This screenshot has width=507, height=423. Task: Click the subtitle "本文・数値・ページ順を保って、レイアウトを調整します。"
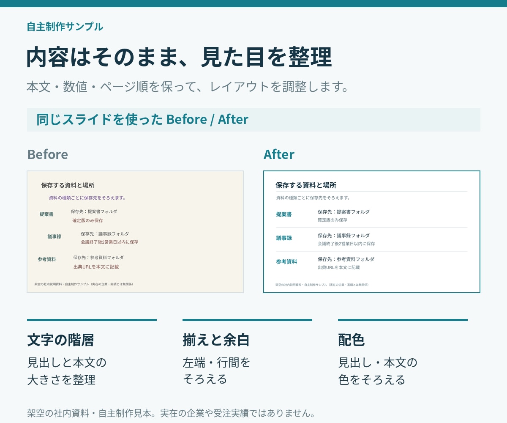[188, 87]
